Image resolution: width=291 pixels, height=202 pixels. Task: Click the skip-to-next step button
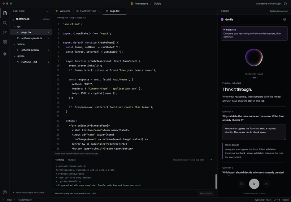click(x=266, y=184)
